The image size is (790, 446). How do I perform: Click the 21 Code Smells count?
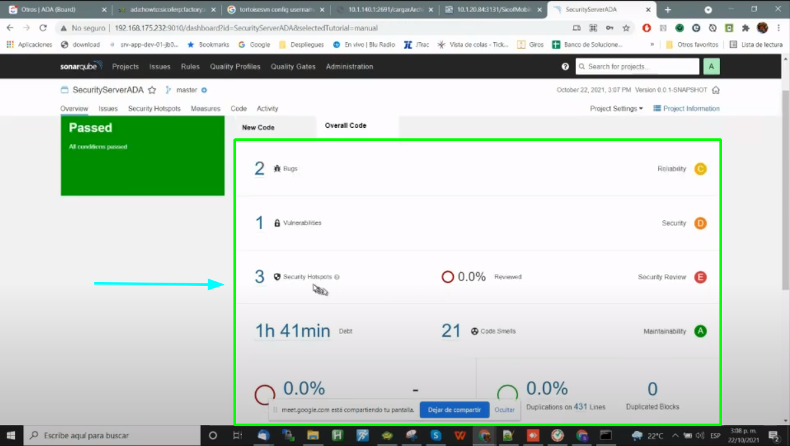[x=451, y=331]
